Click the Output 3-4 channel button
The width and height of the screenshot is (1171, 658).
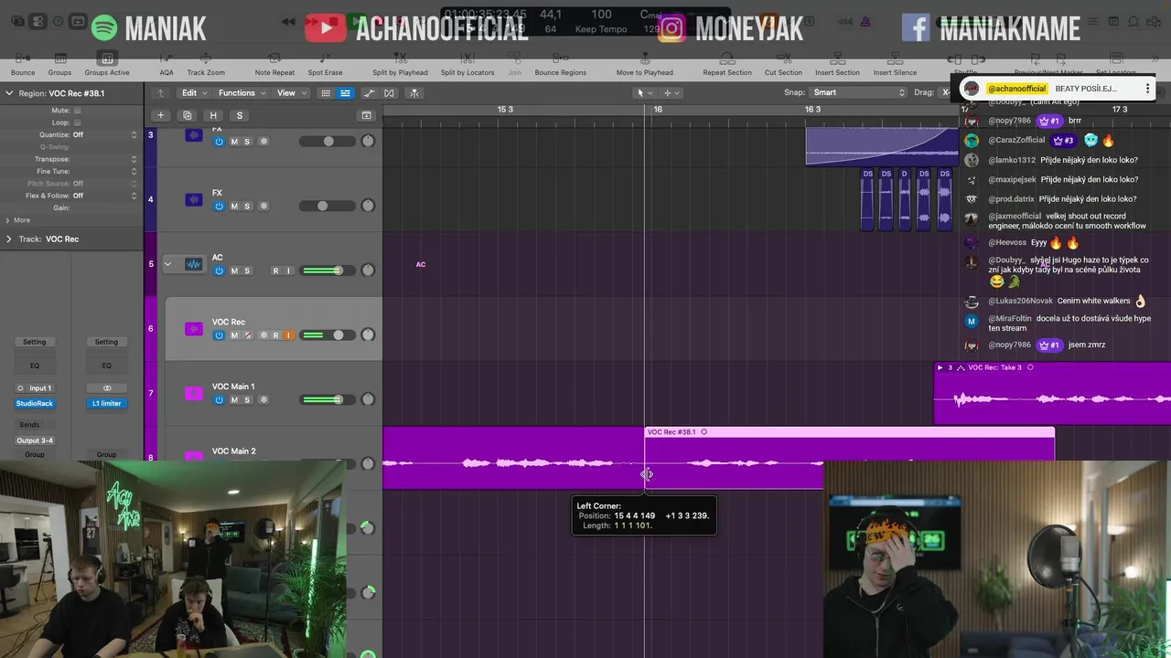point(35,440)
